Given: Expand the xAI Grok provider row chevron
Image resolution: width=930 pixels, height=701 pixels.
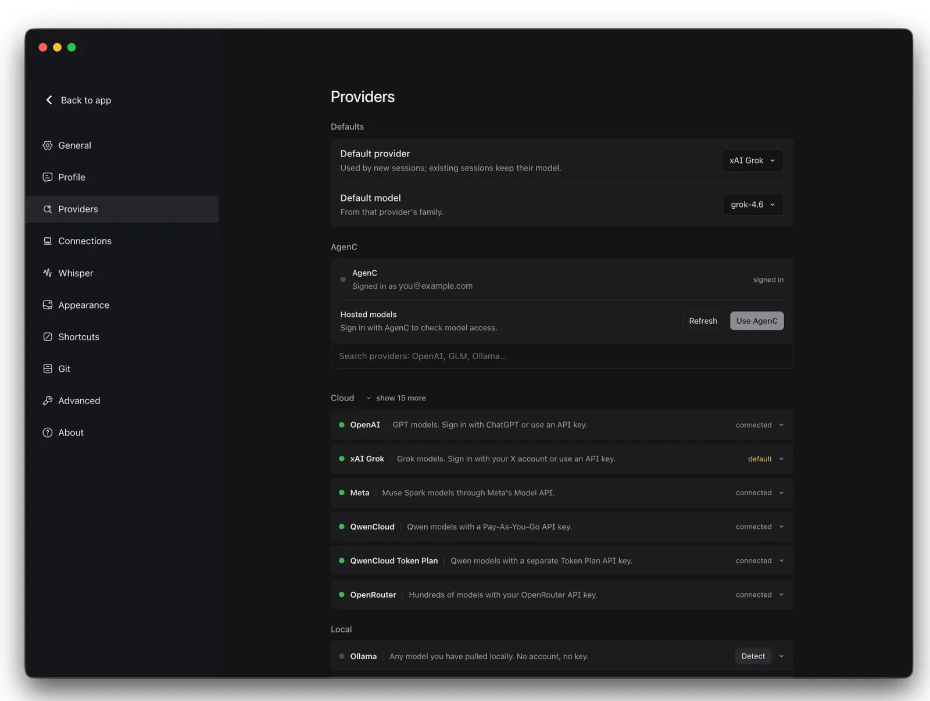Looking at the screenshot, I should coord(781,459).
